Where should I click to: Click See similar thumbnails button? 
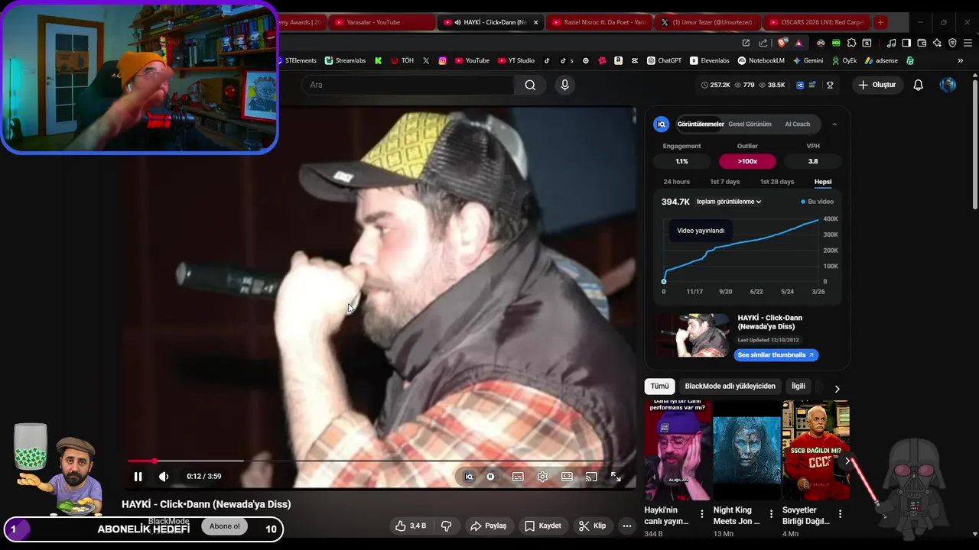[x=776, y=355]
